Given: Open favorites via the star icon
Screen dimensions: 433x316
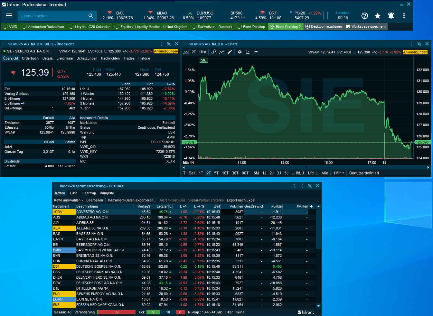Looking at the screenshot, I should [378, 16].
